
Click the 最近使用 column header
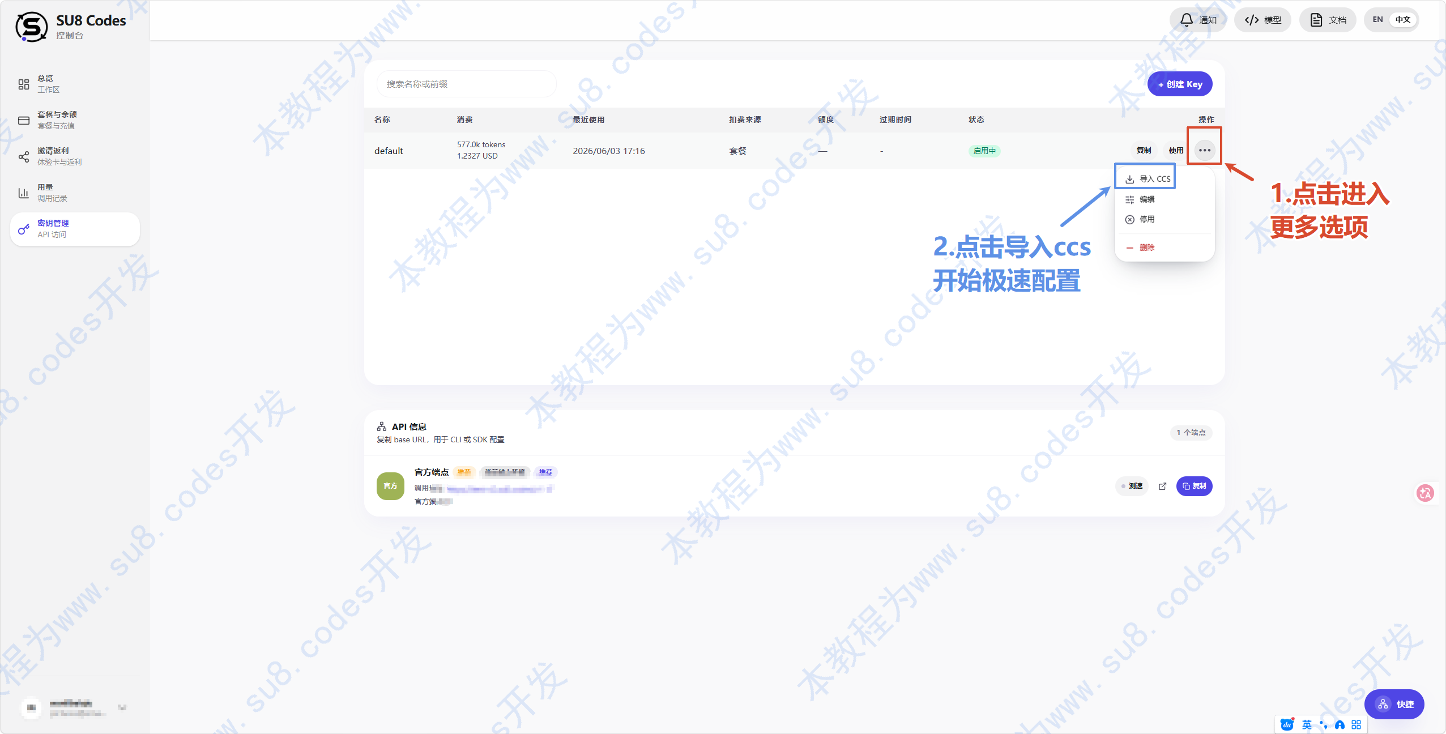588,120
